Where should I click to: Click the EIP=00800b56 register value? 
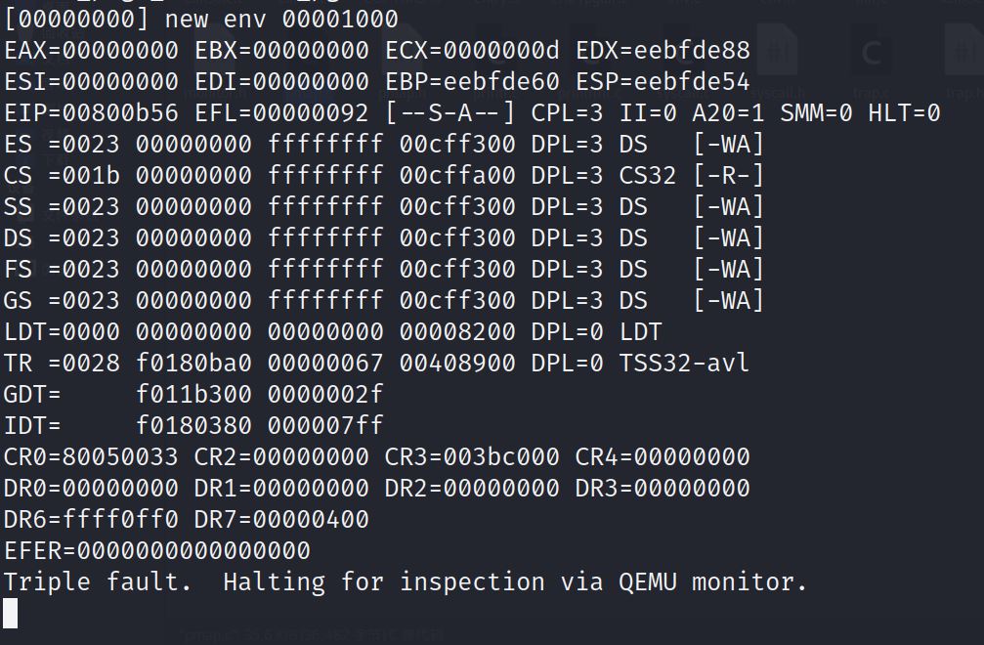coord(91,113)
